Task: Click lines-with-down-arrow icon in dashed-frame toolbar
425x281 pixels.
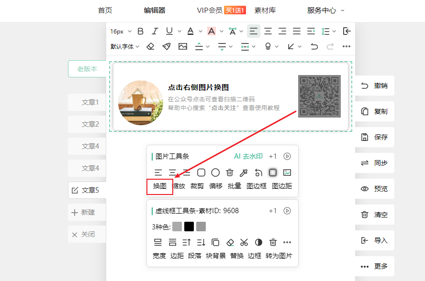Action: (201, 242)
